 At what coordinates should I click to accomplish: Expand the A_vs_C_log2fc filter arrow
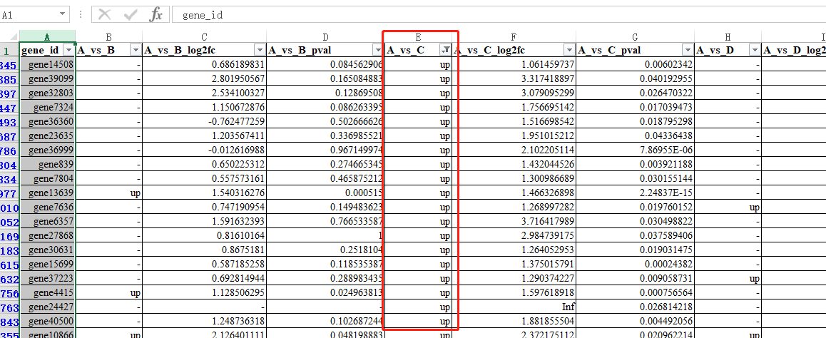pos(568,50)
